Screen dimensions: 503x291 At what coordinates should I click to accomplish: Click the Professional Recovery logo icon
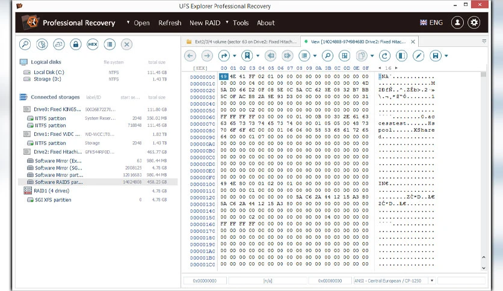click(x=31, y=22)
